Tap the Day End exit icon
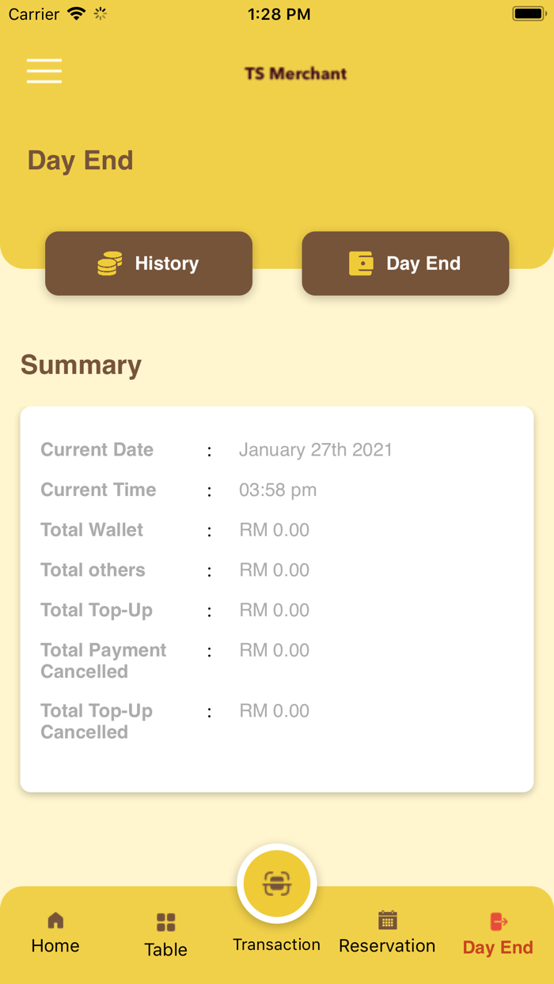This screenshot has width=554, height=984. tap(499, 922)
